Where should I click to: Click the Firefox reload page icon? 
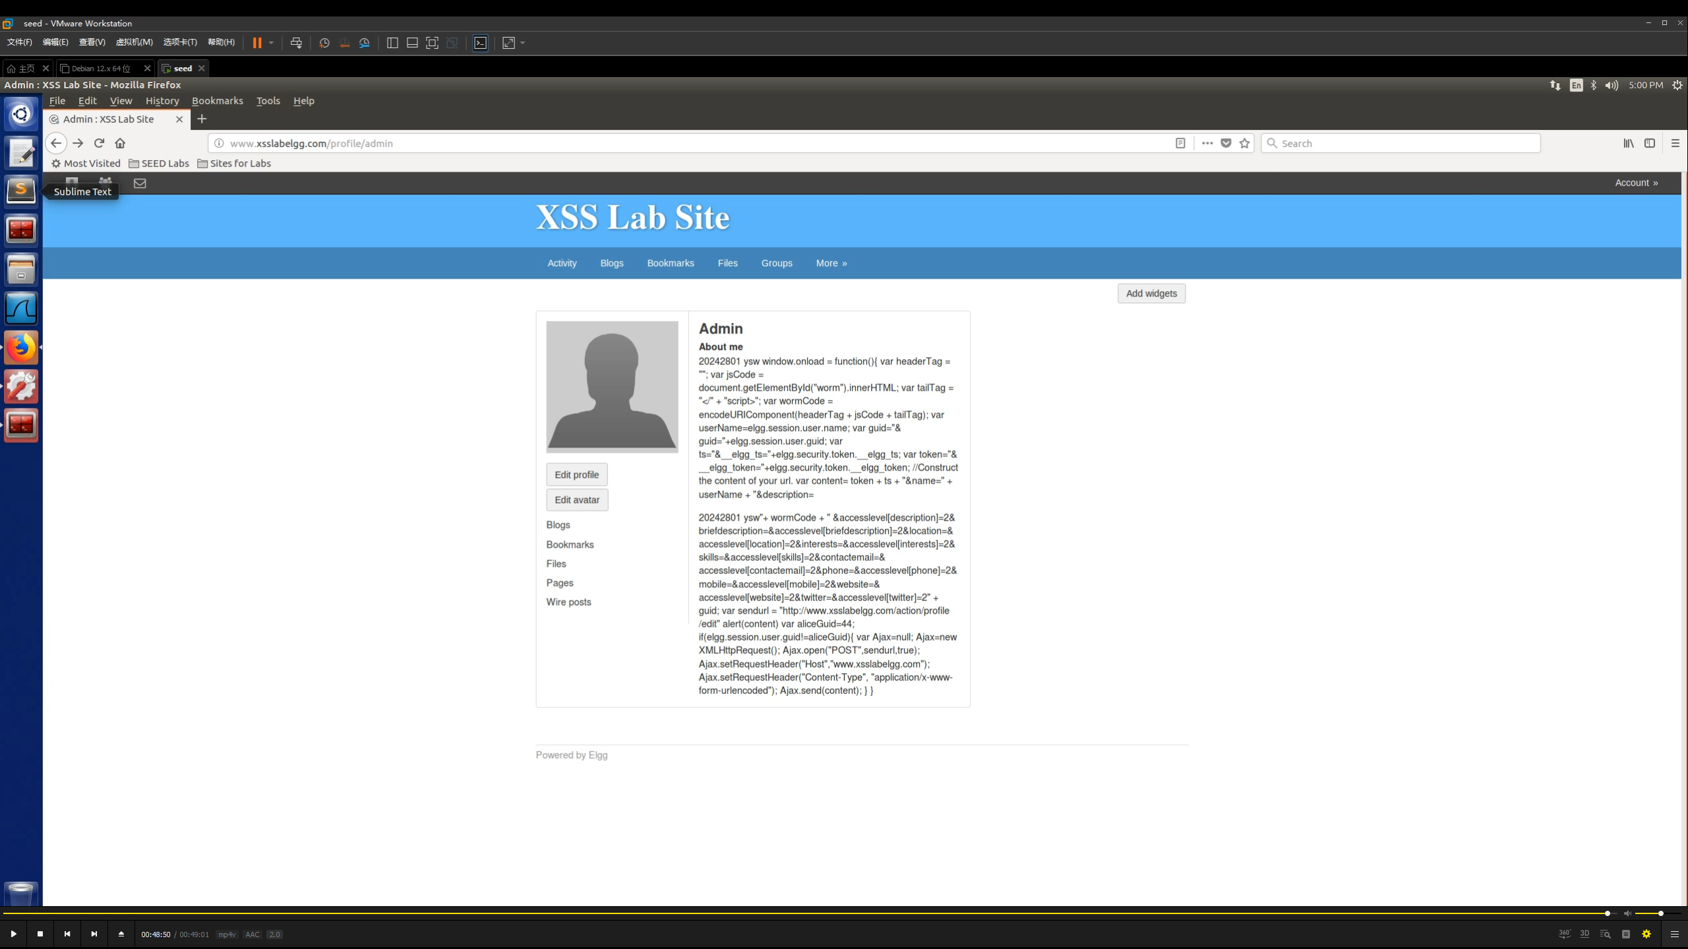pos(99,143)
